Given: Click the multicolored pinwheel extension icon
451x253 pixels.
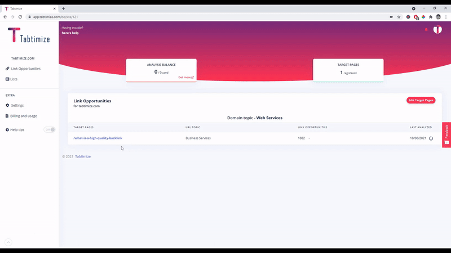Looking at the screenshot, I should 423,17.
